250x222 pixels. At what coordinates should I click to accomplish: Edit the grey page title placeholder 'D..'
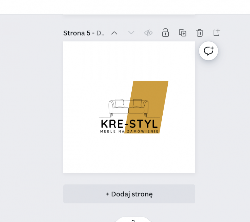click(x=100, y=33)
